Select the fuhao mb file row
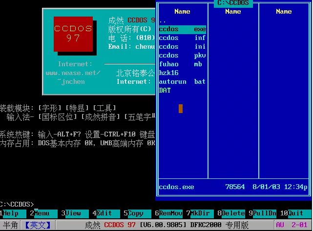 (x=183, y=64)
